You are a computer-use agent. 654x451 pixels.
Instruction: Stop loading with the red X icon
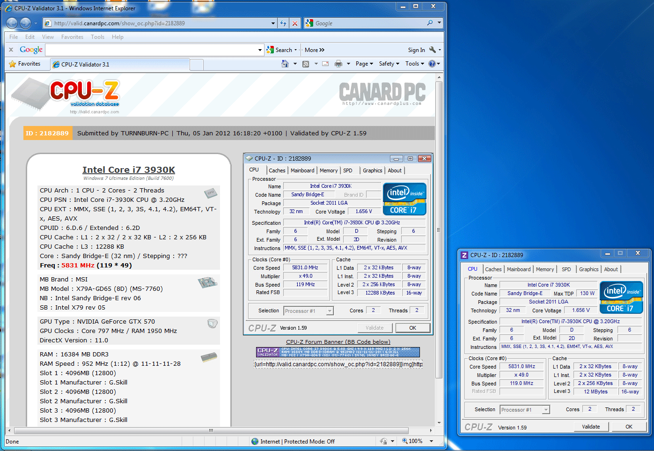pos(295,23)
